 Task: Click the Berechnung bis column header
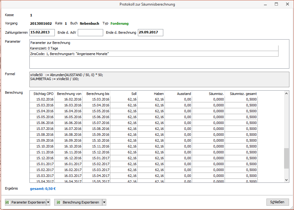pos(96,94)
